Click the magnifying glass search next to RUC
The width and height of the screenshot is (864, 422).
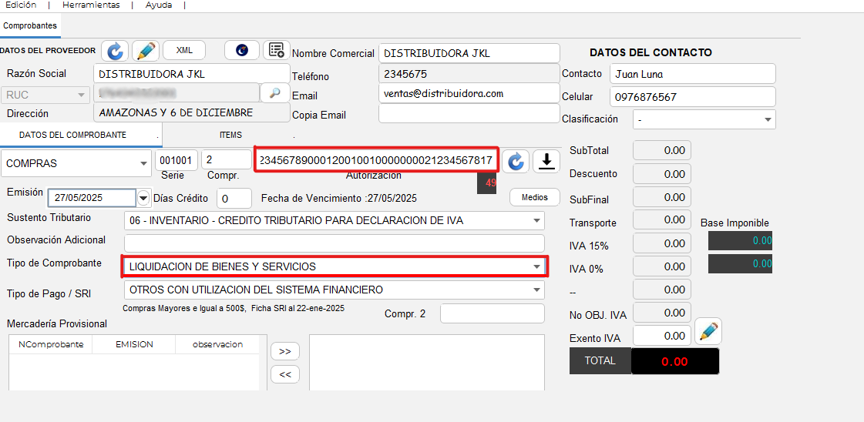click(x=274, y=93)
